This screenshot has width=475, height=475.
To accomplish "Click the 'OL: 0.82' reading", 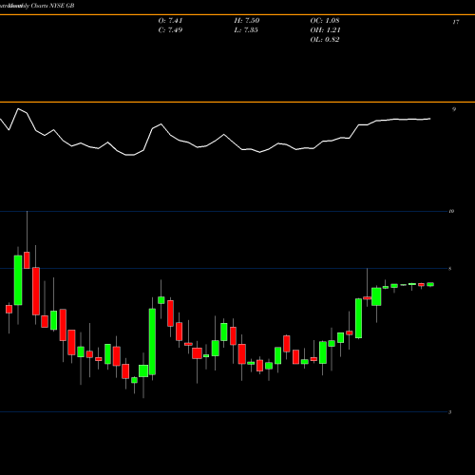I will click(x=325, y=40).
